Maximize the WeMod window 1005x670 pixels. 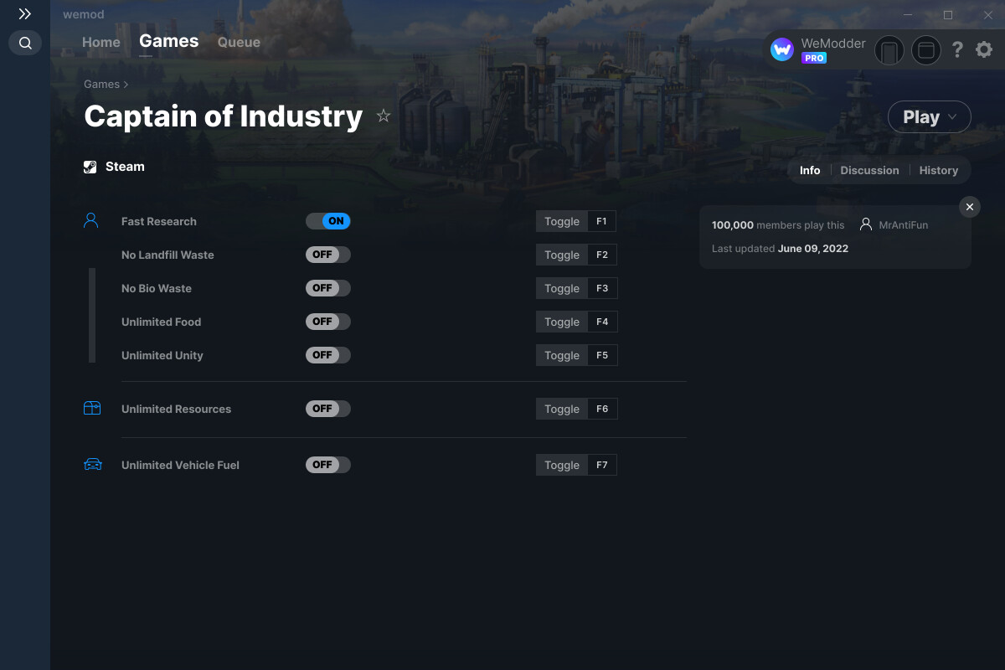coord(948,15)
